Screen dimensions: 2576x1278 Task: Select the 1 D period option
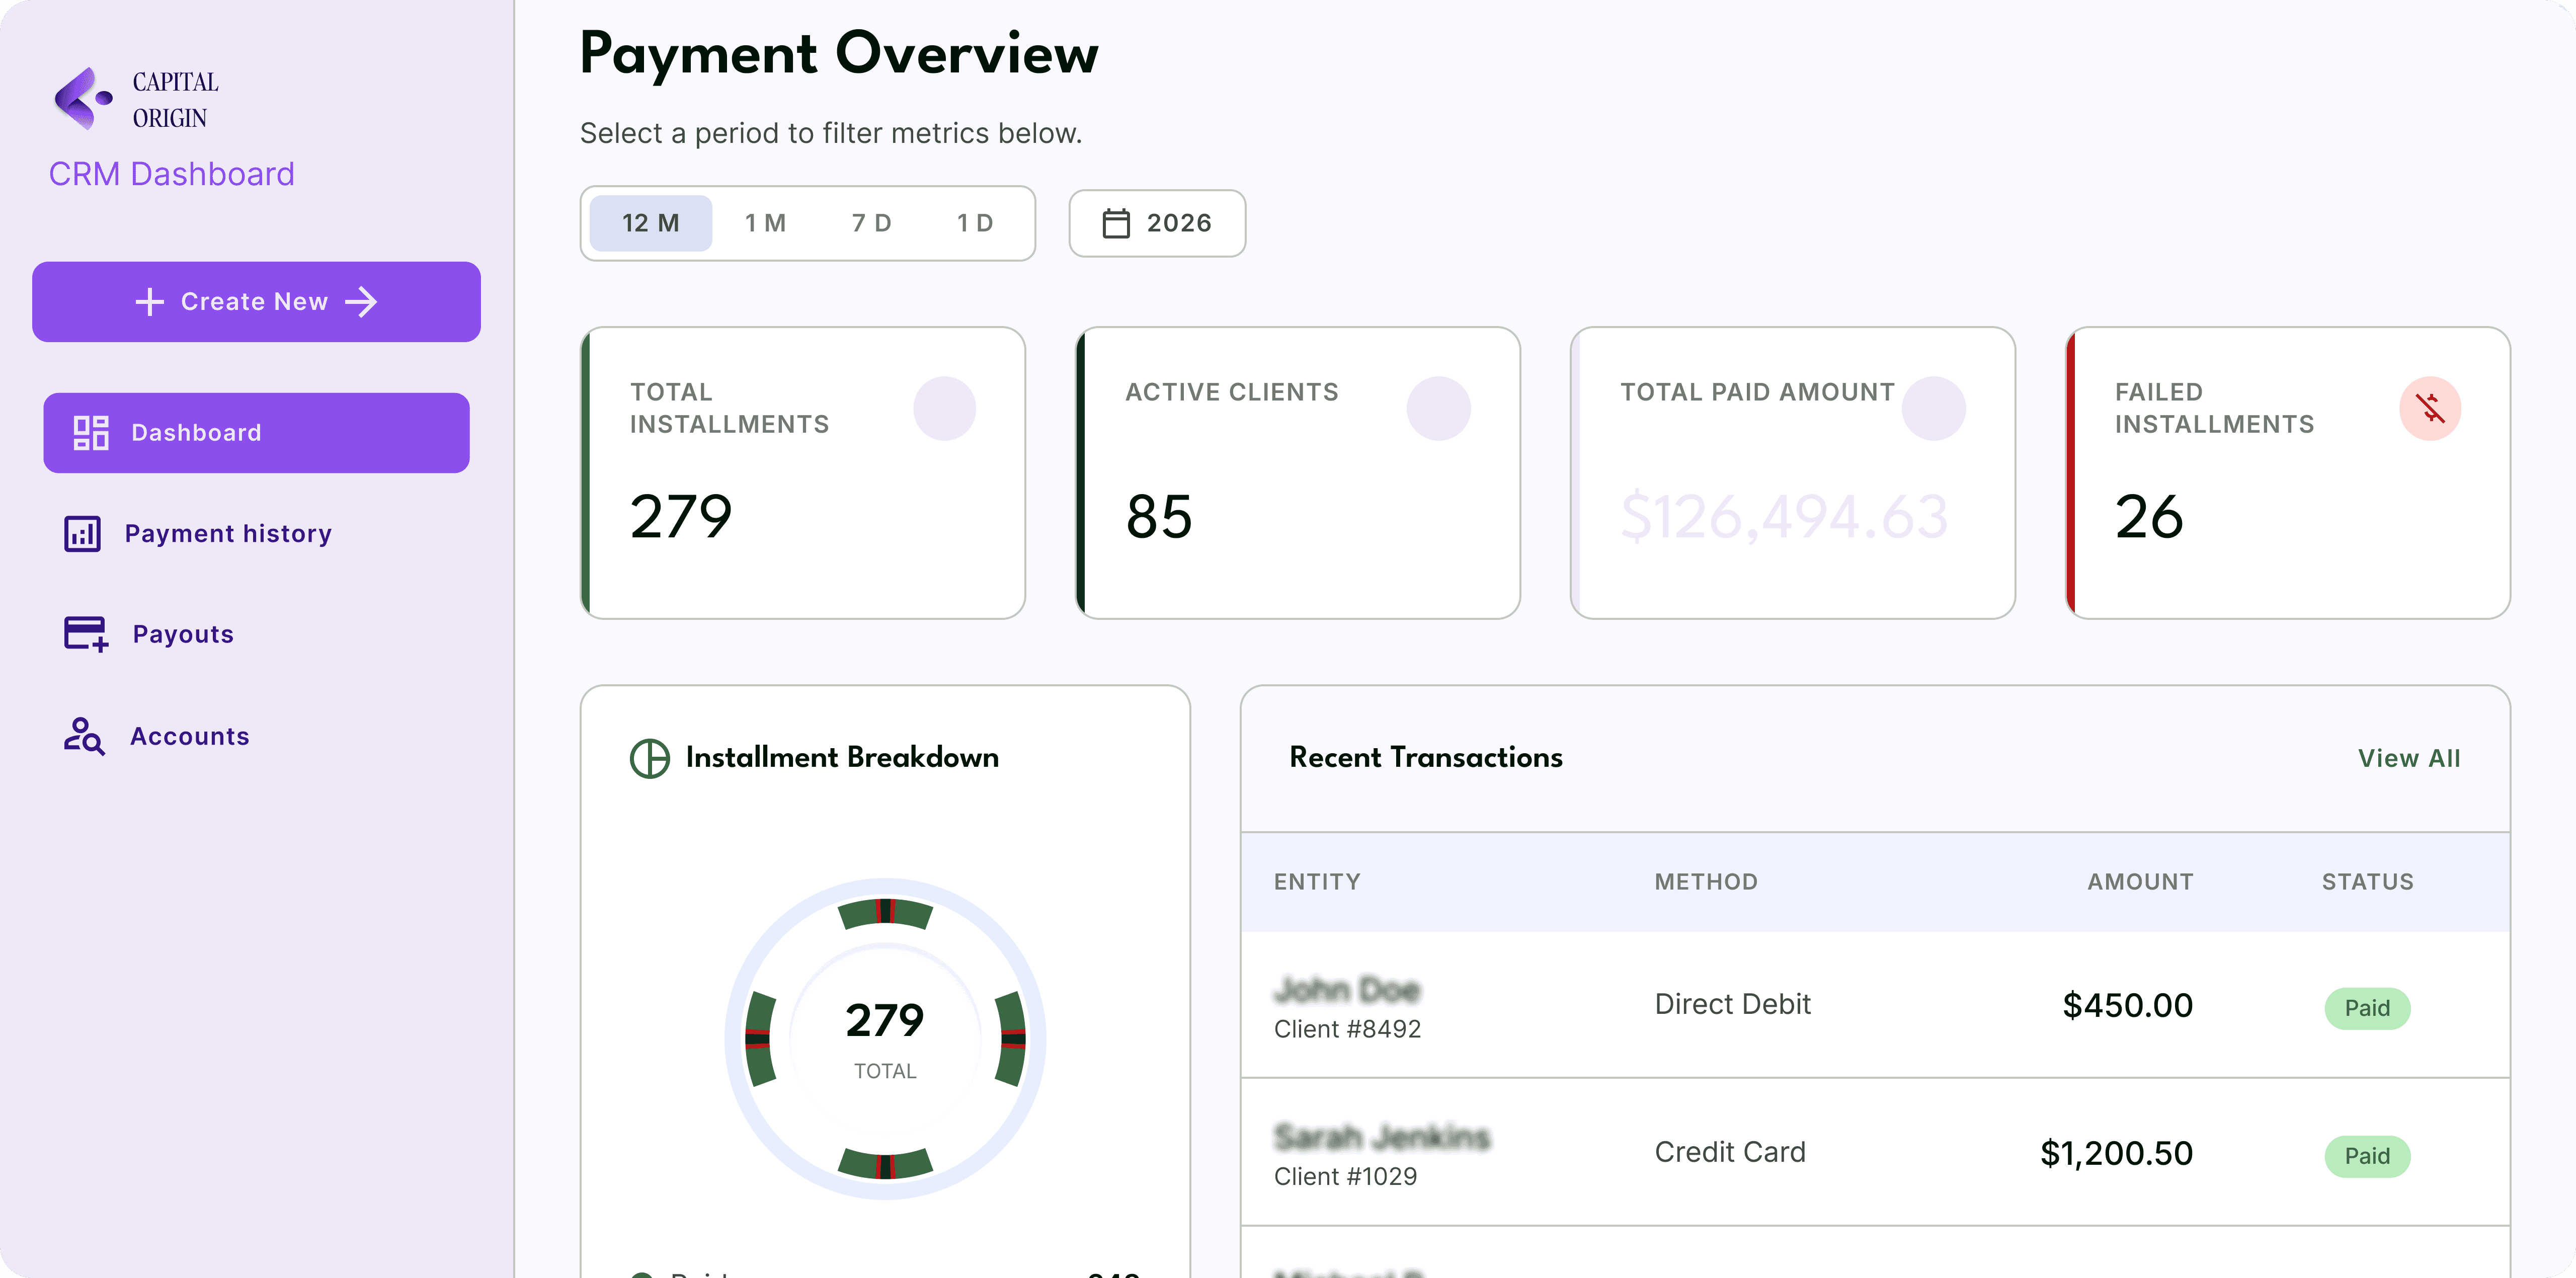(976, 223)
